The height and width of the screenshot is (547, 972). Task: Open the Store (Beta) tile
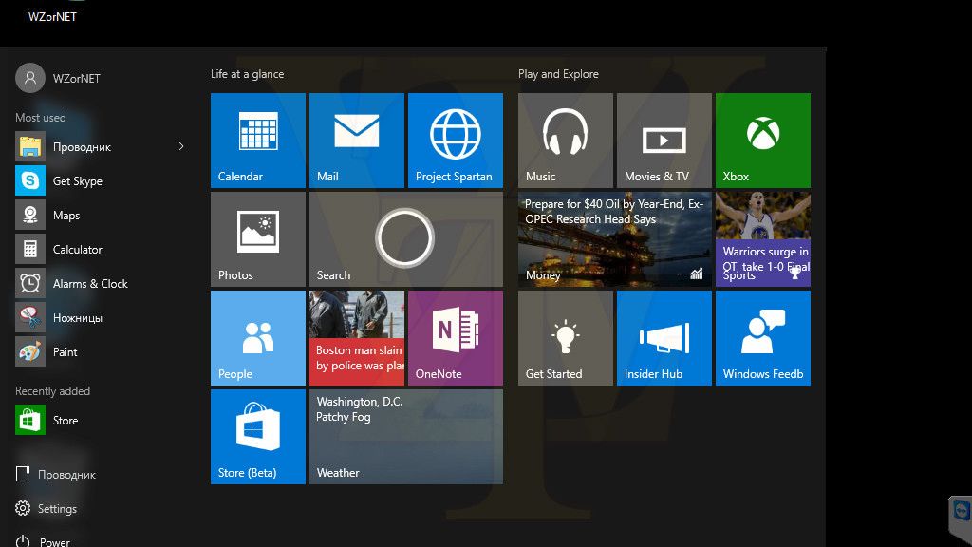coord(258,437)
